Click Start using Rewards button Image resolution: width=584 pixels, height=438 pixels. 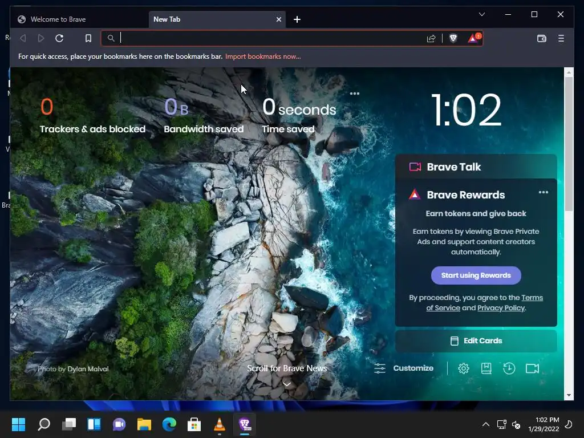click(476, 275)
